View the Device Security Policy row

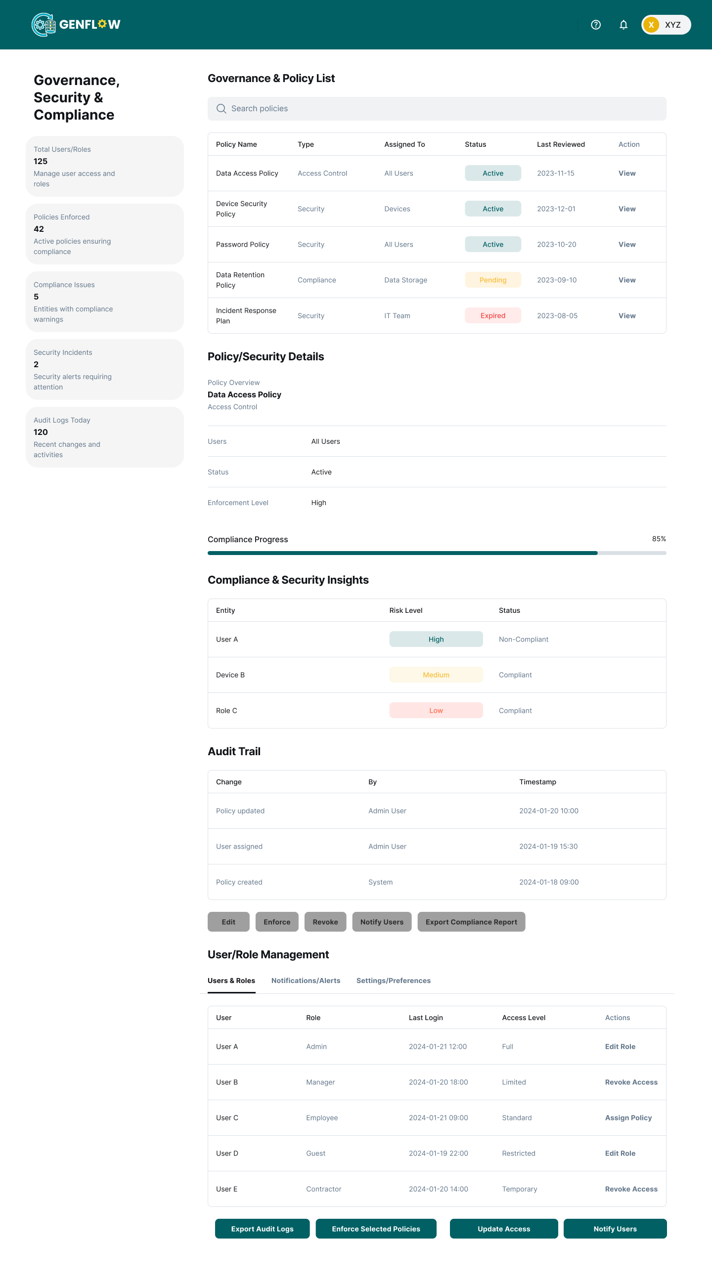(x=626, y=209)
